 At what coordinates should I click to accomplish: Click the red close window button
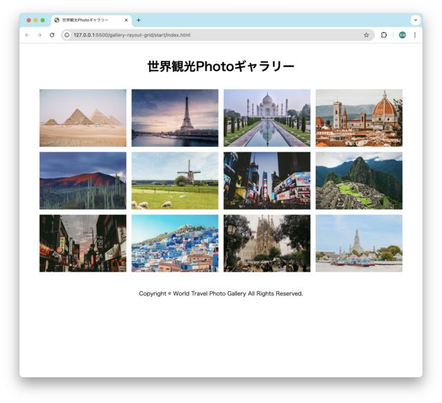pos(29,20)
